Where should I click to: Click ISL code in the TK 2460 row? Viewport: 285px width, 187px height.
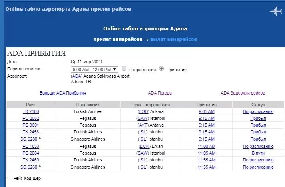pos(142,160)
